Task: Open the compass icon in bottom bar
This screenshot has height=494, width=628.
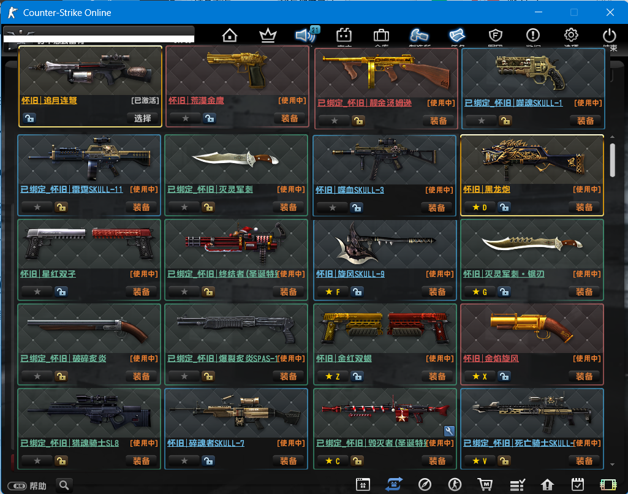Action: 425,485
